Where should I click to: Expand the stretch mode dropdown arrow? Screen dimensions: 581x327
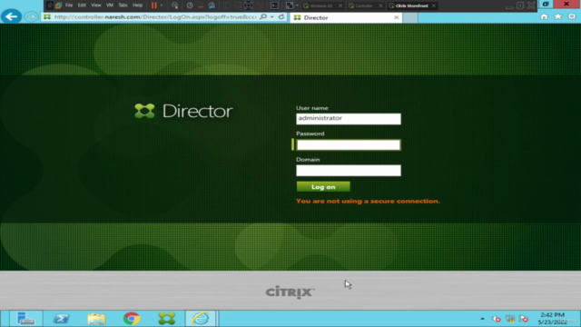(x=297, y=5)
